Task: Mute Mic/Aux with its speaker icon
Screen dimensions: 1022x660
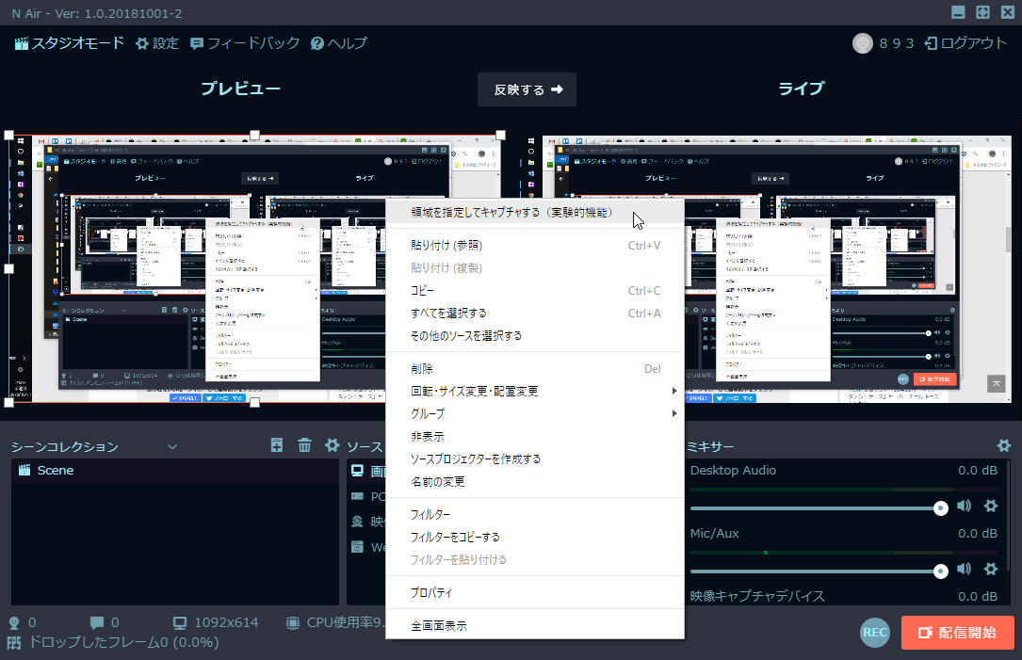Action: (964, 569)
